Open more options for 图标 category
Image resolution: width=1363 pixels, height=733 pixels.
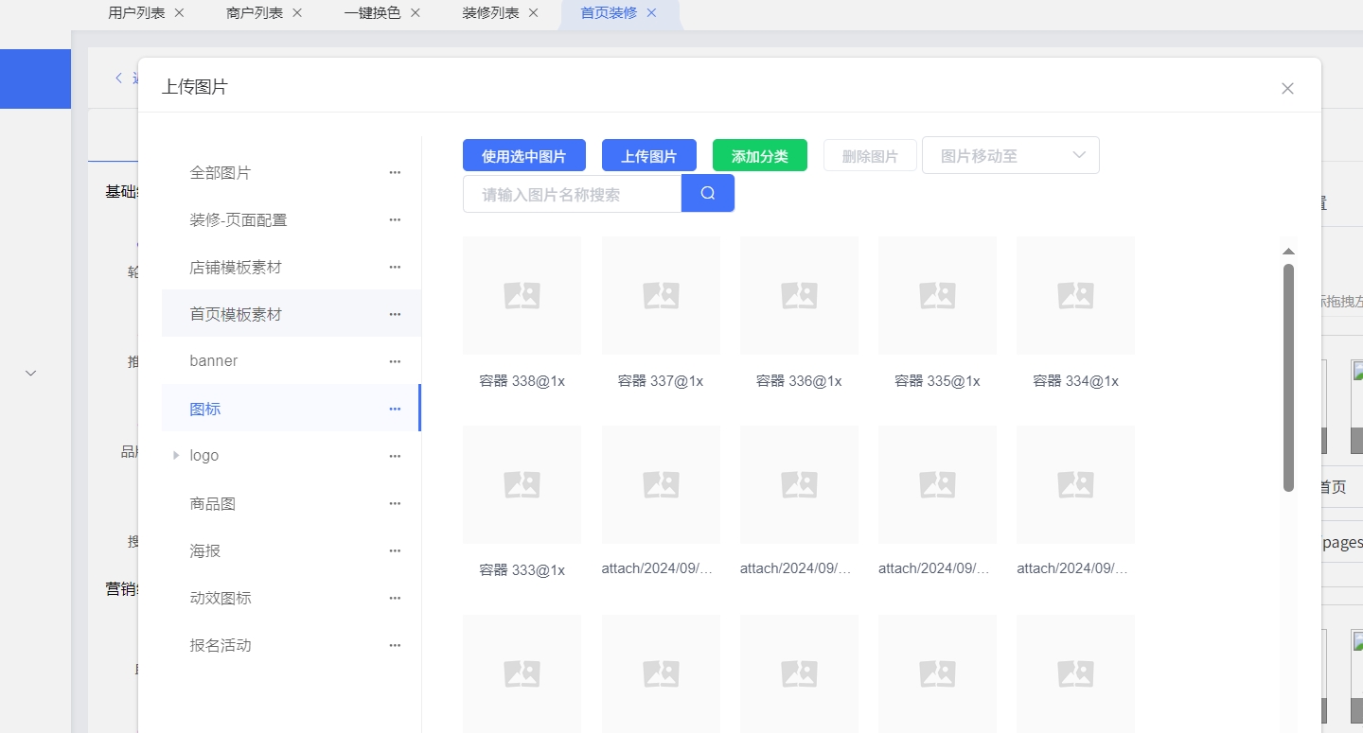click(395, 410)
